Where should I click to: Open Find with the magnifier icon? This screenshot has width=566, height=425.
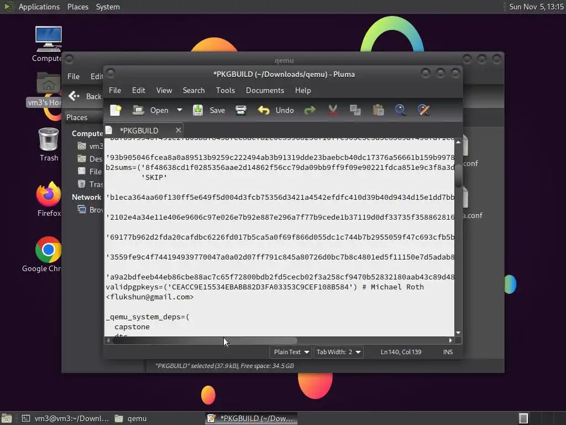pos(400,110)
